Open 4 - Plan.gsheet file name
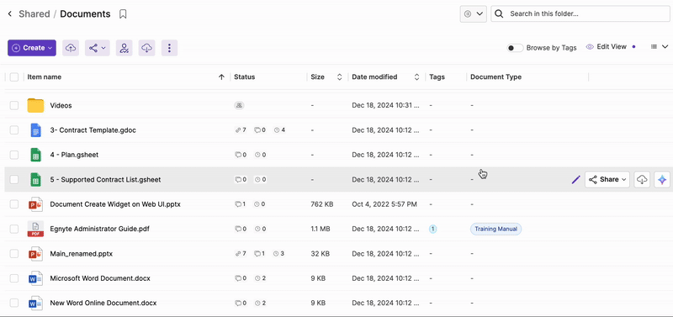The height and width of the screenshot is (317, 673). pos(74,155)
